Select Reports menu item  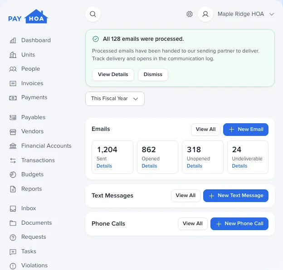point(32,189)
